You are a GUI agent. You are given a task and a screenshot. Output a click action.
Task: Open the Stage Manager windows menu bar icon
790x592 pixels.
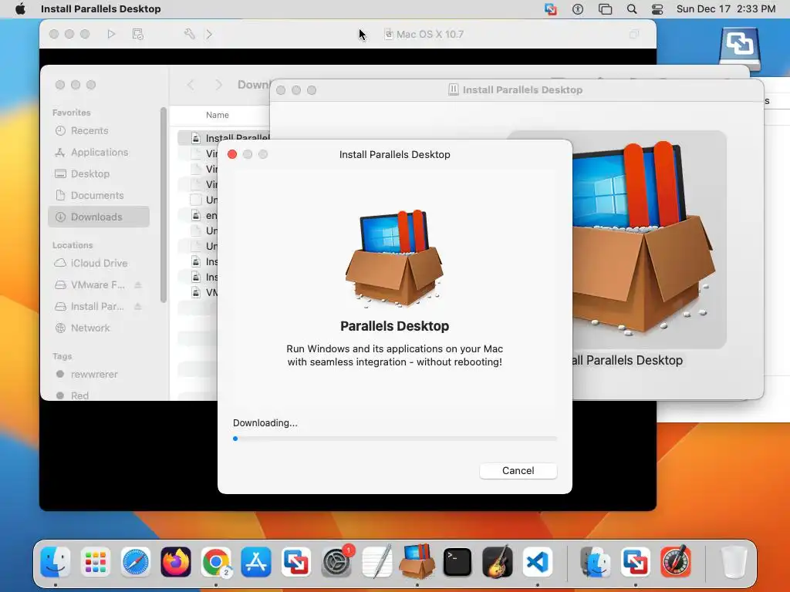tap(605, 9)
